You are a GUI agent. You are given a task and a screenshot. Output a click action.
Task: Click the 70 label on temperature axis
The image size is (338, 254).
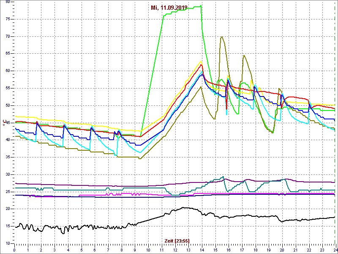tap(8, 36)
